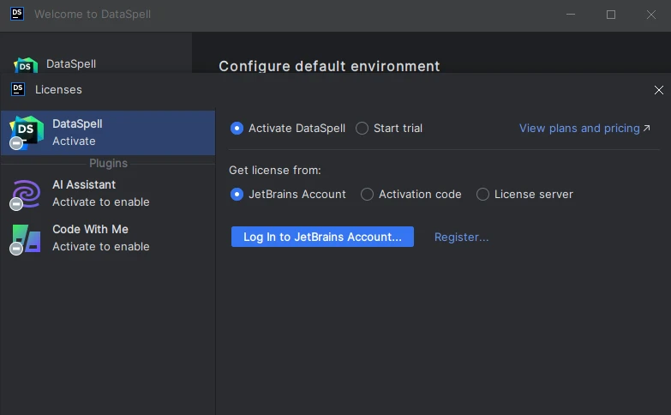
Task: Click the Welcome window title bar DS icon
Action: pyautogui.click(x=17, y=15)
